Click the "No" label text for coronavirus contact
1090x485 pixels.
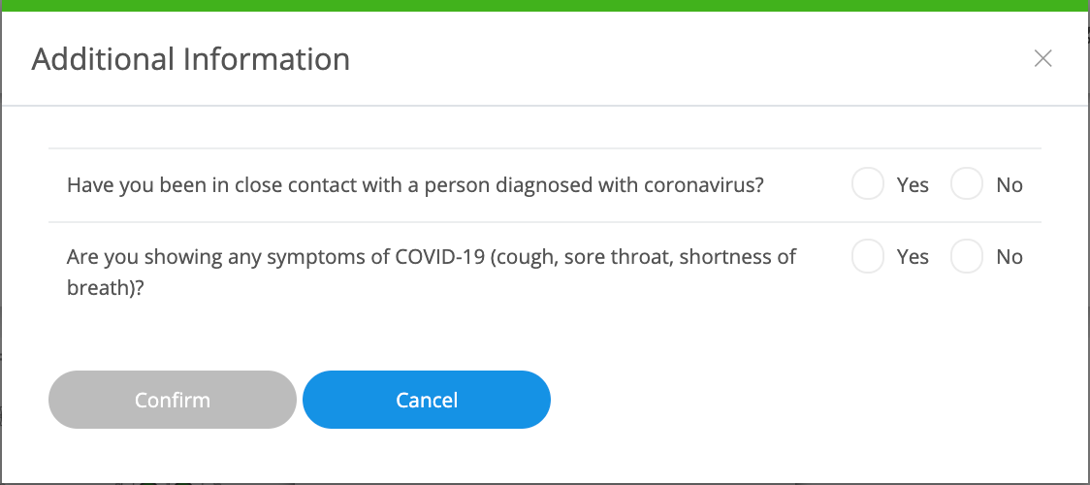[x=1009, y=184]
